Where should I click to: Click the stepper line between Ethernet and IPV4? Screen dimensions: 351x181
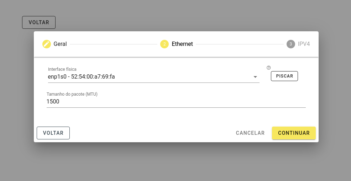240,44
